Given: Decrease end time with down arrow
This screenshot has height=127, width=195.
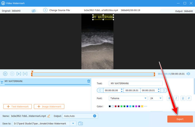Looking at the screenshot, I should tap(159, 92).
